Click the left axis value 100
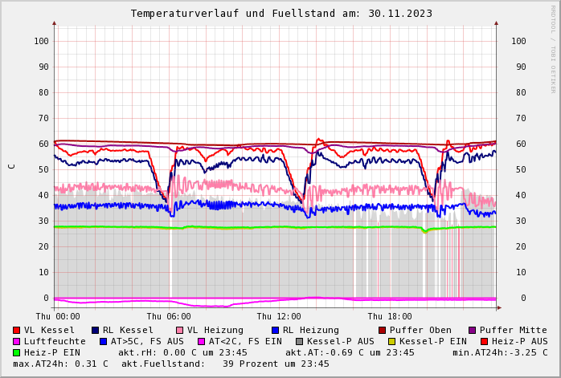Screen dimensions: 561x378 42,42
